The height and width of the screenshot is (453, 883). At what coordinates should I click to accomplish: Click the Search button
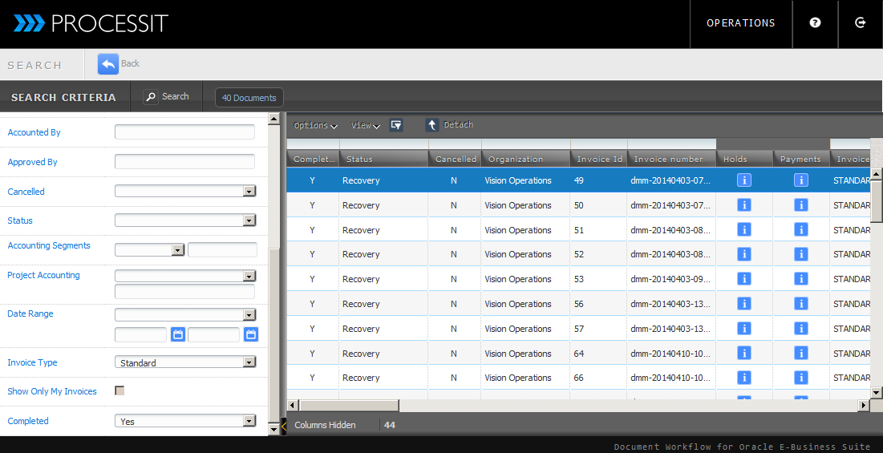pos(167,97)
